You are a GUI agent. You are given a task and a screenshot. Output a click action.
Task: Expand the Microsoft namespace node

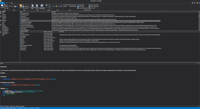pos(1,20)
